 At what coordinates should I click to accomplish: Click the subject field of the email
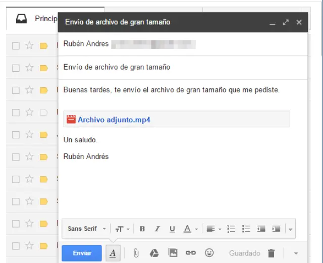[182, 67]
